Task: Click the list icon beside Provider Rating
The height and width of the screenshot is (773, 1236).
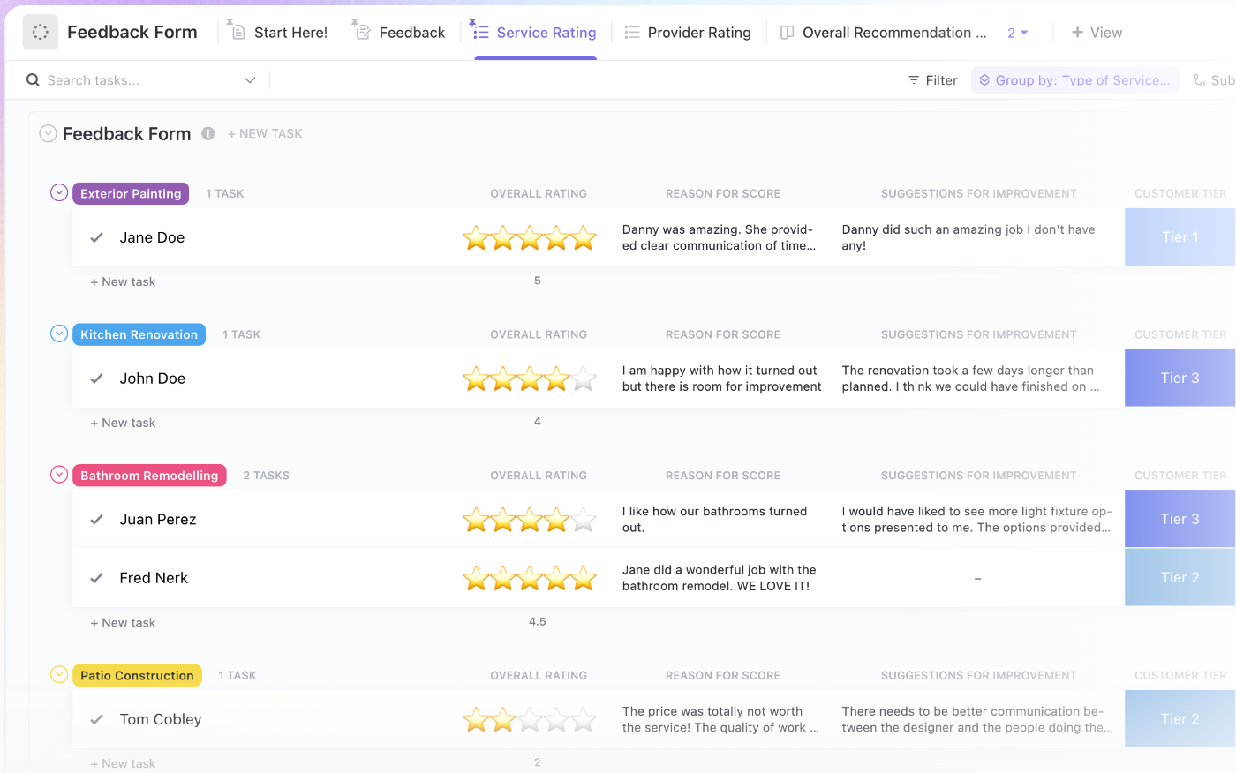Action: (x=632, y=33)
